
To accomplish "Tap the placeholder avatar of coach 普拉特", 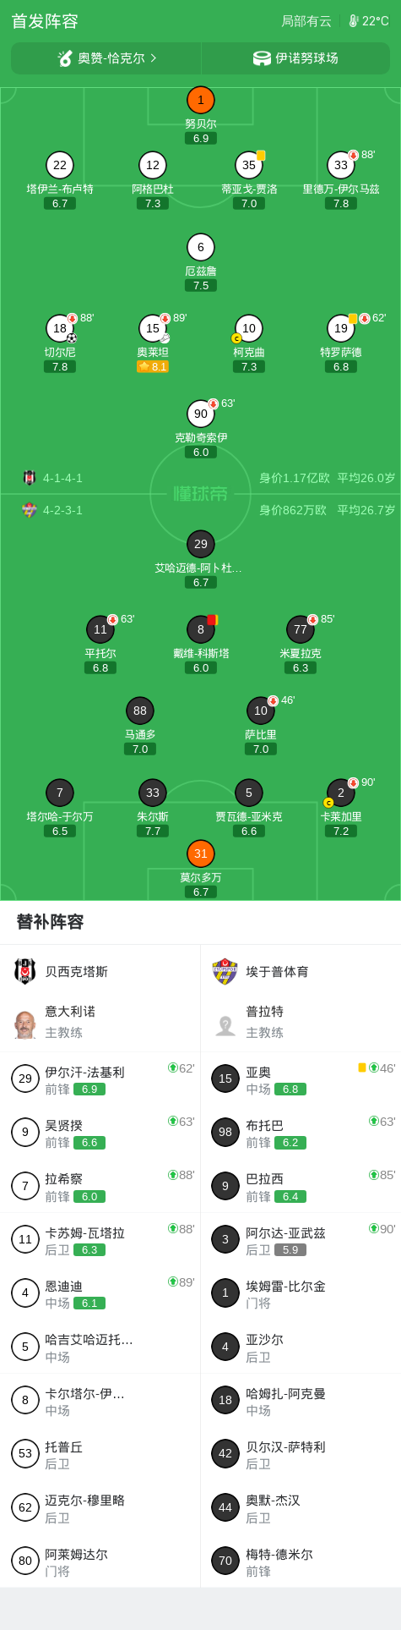I will (x=225, y=1024).
